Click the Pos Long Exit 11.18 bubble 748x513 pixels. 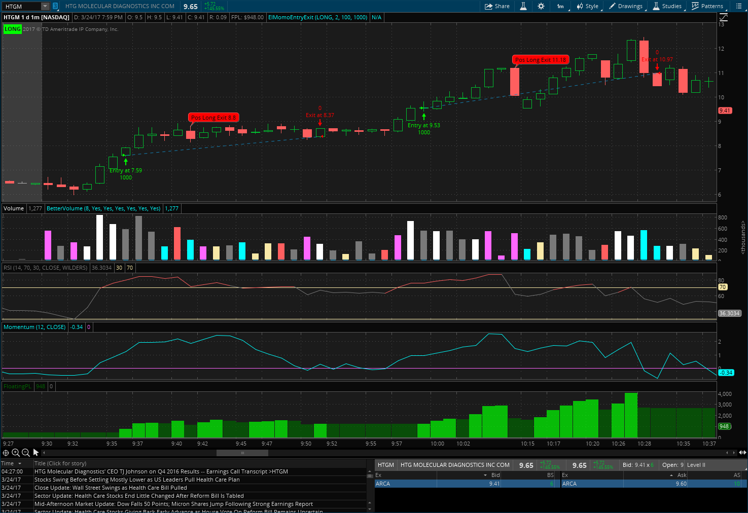(541, 59)
